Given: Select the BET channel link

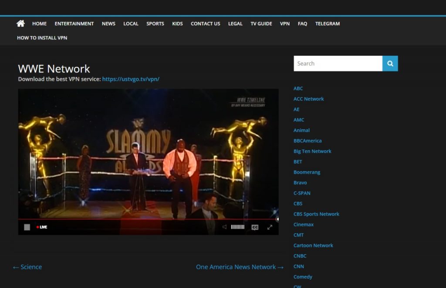Looking at the screenshot, I should (x=298, y=161).
